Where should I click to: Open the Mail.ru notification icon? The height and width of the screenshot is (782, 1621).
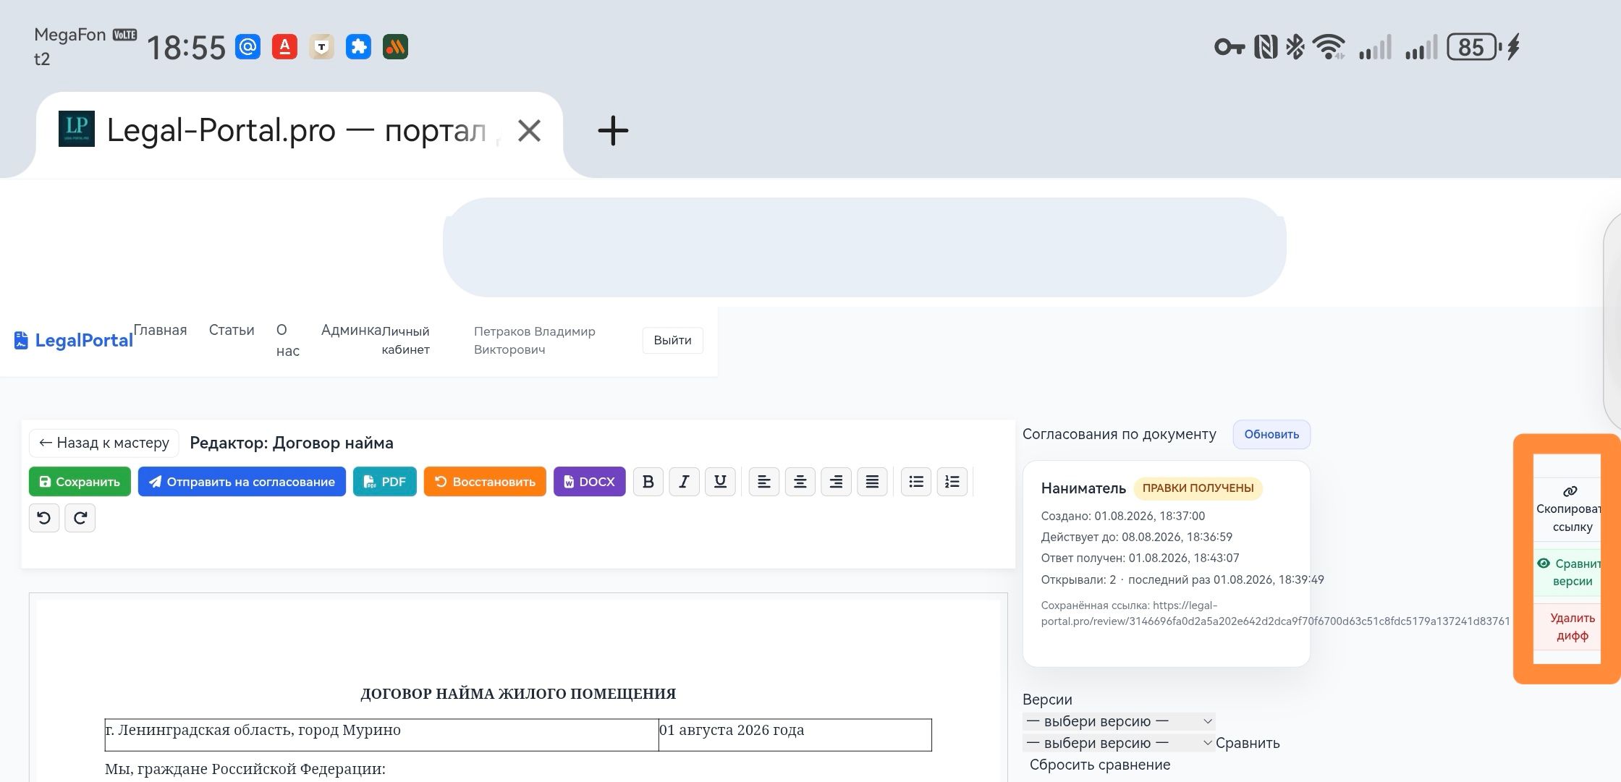tap(247, 47)
